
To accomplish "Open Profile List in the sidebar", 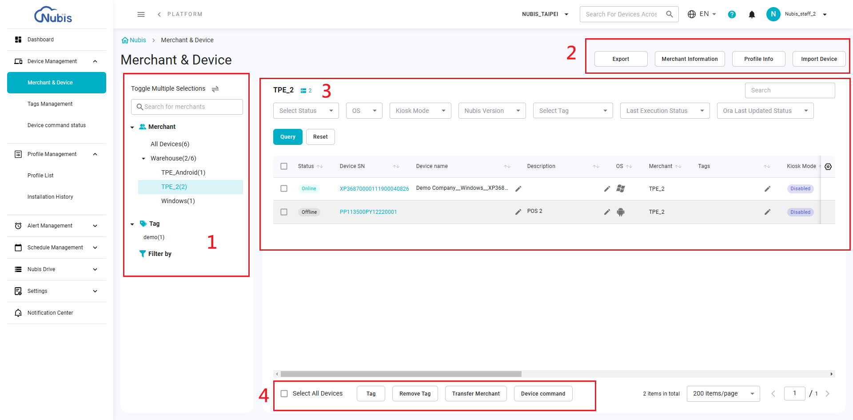I will pyautogui.click(x=56, y=176).
